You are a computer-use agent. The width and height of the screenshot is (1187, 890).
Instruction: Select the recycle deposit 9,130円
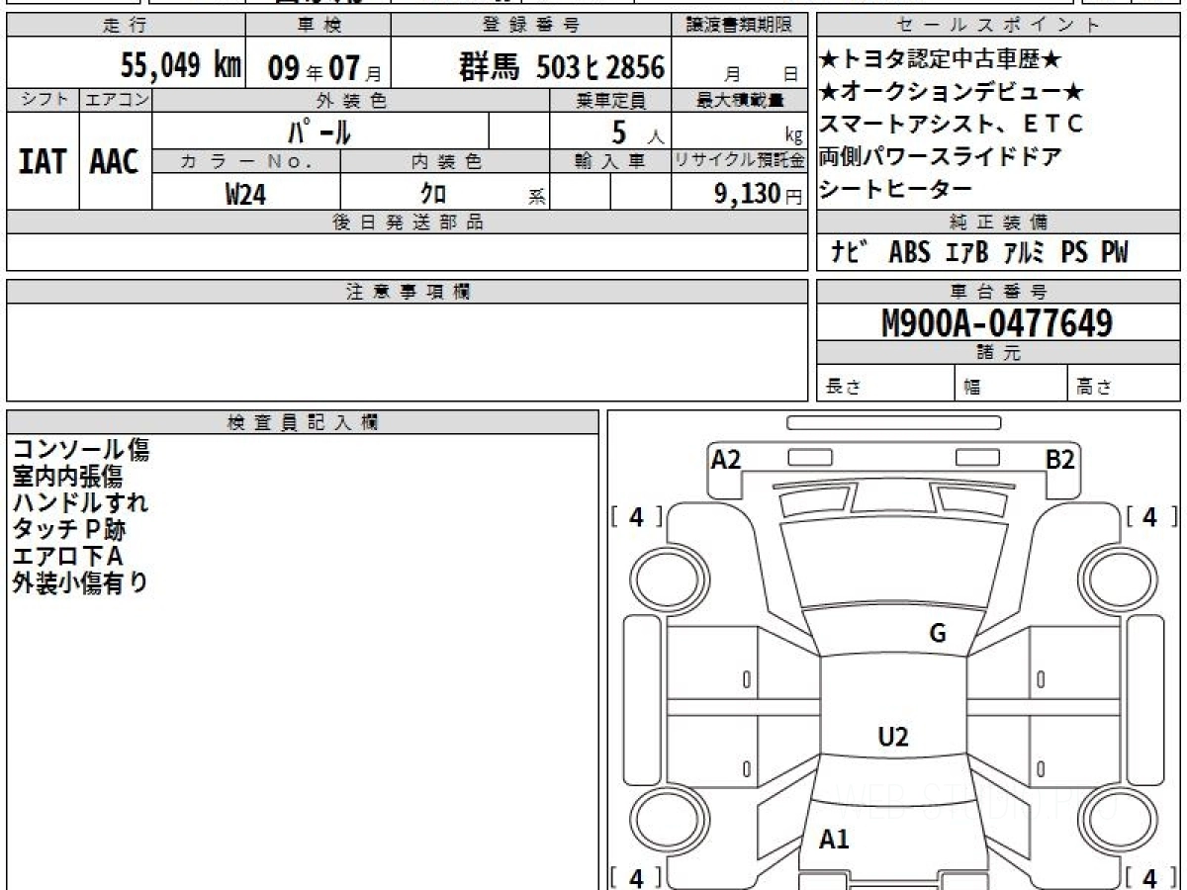tap(758, 194)
